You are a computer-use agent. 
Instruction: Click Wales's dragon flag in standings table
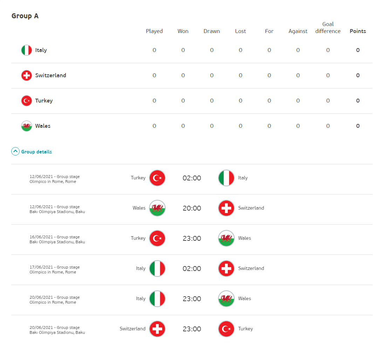(27, 126)
